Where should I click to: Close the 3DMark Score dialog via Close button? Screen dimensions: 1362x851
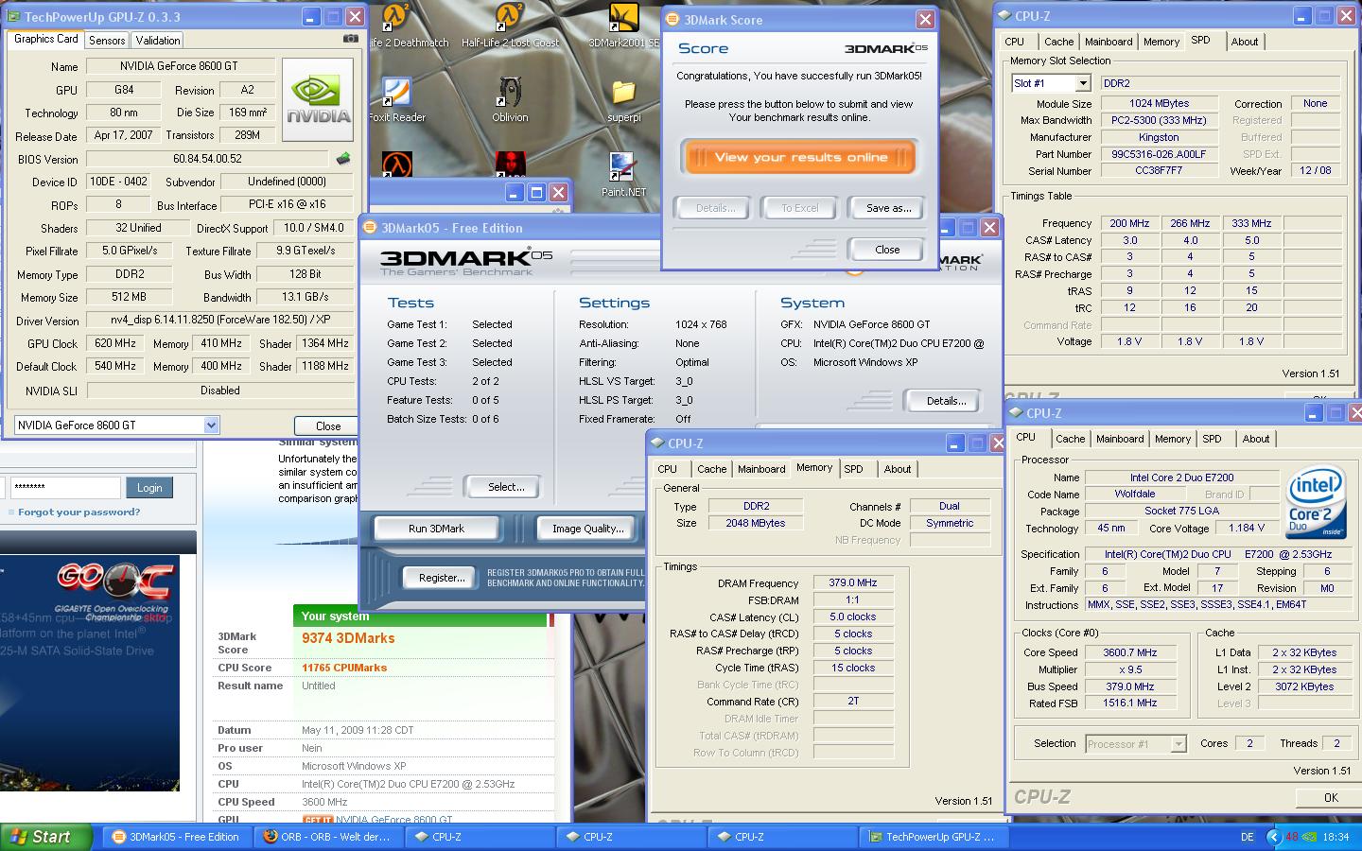tap(887, 250)
